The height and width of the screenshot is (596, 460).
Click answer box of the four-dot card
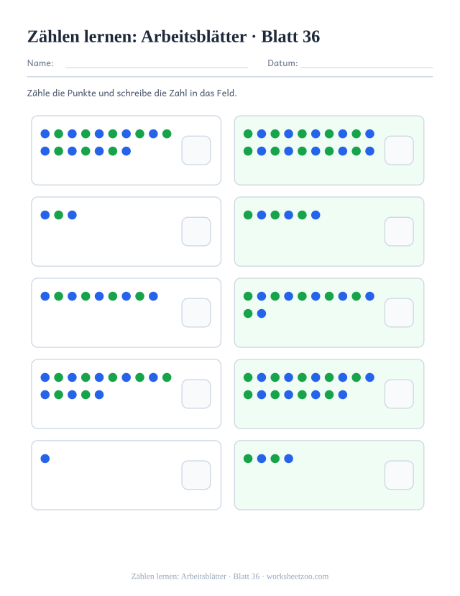[x=399, y=475]
